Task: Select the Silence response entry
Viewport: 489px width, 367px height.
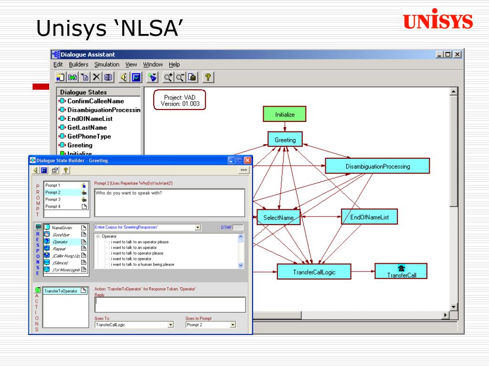Action: click(x=65, y=263)
